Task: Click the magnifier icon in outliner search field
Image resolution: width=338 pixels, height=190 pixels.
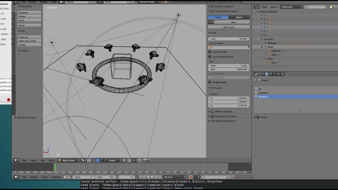Action: point(307,7)
